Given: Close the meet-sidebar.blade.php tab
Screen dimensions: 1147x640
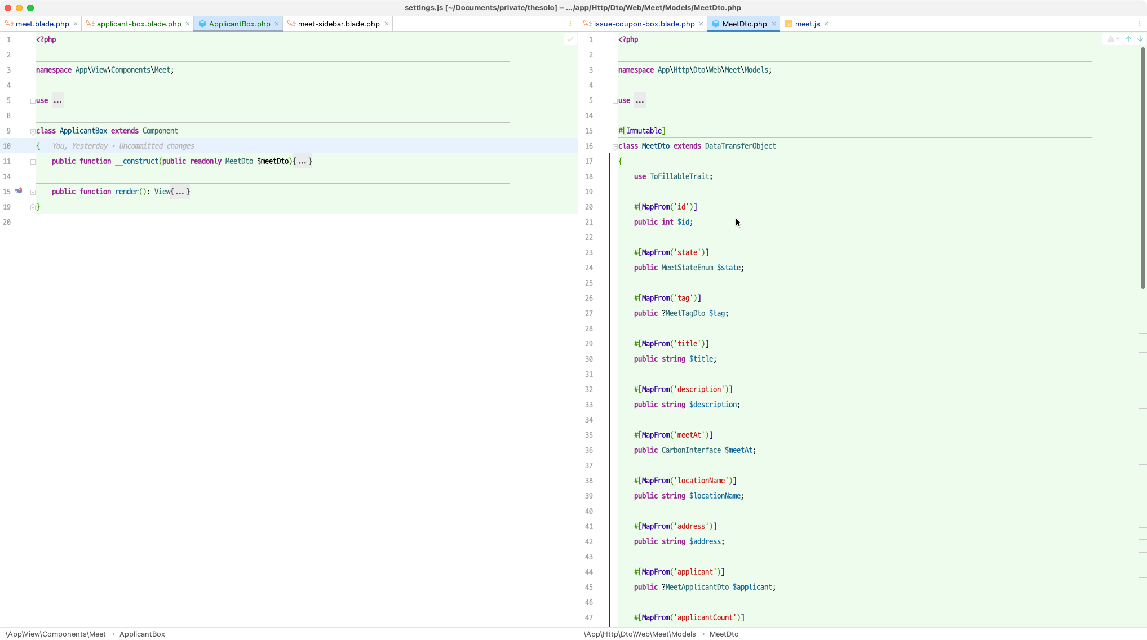Looking at the screenshot, I should [386, 24].
